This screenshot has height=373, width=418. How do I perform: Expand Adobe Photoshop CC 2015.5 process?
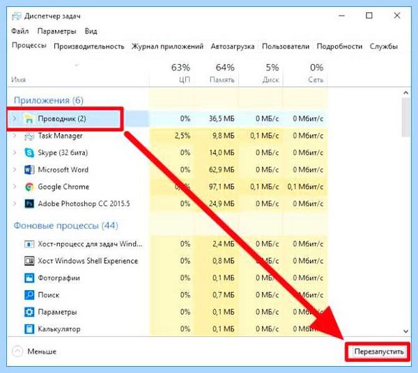coord(15,203)
